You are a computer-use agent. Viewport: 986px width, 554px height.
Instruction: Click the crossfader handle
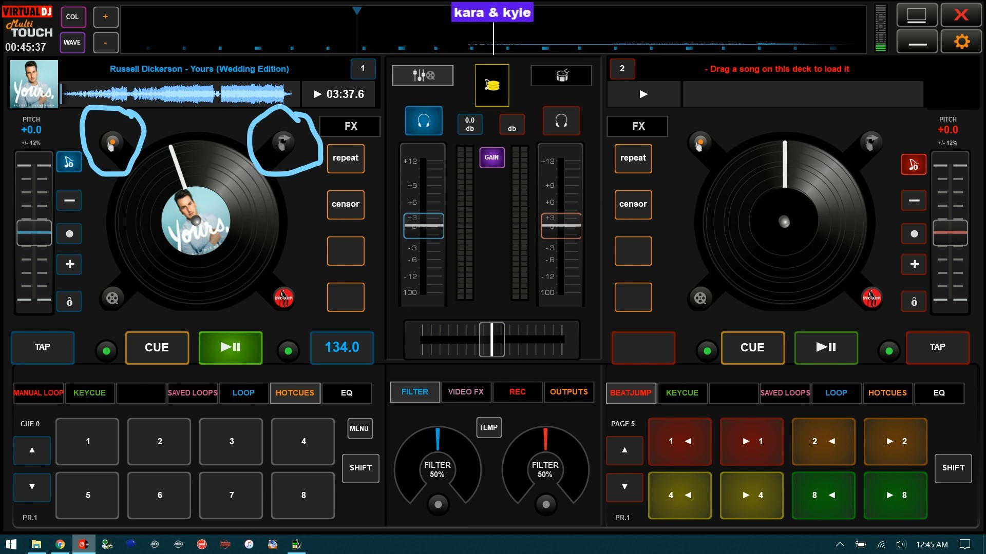point(491,339)
